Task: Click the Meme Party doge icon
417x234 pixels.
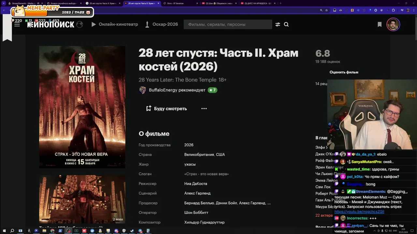Action: click(20, 10)
